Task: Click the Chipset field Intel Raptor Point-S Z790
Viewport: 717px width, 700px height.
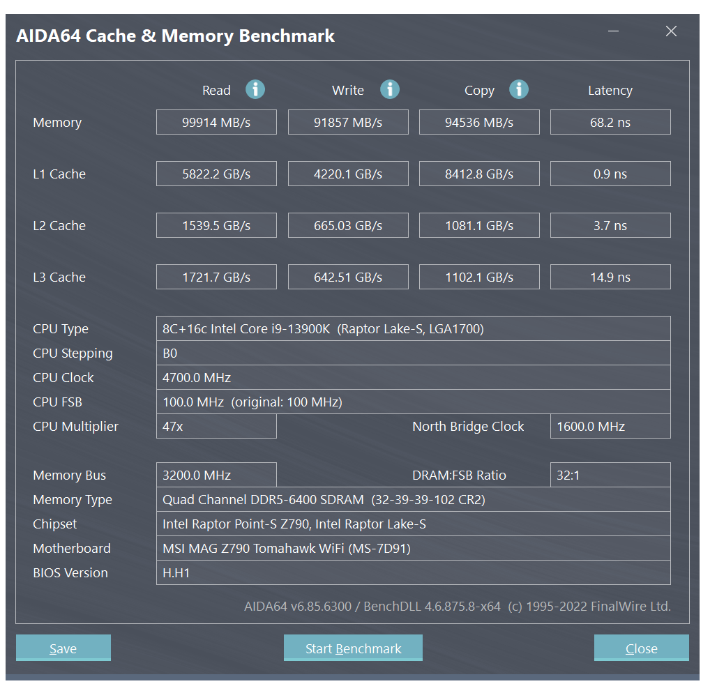Action: (x=414, y=524)
